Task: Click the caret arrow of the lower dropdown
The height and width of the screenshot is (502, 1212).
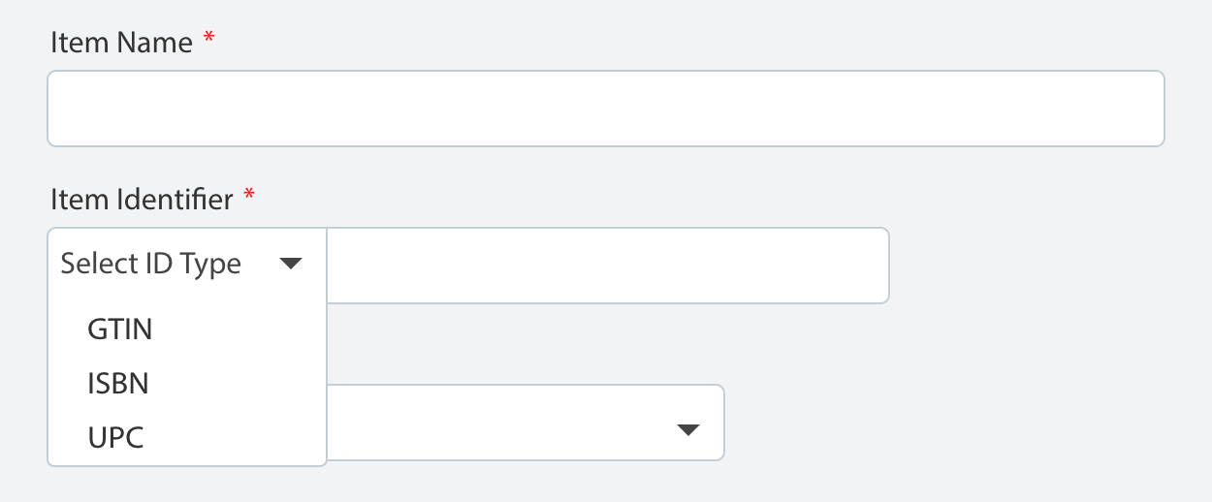Action: (x=687, y=430)
